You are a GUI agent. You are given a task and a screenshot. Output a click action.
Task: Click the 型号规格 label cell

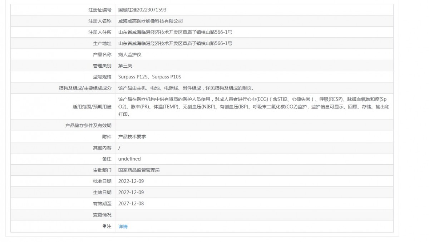(x=63, y=77)
